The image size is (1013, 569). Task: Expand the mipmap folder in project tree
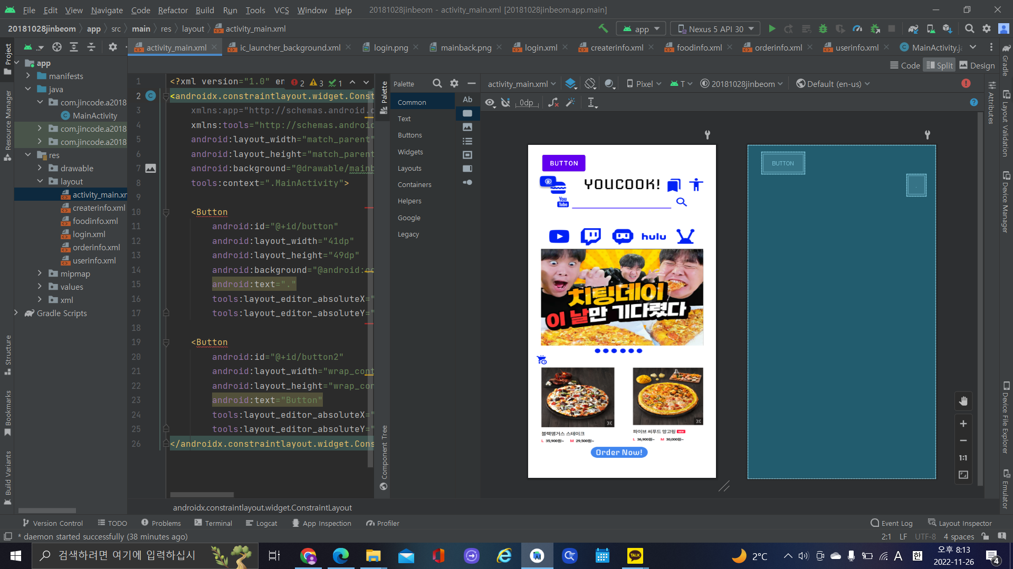click(x=40, y=273)
